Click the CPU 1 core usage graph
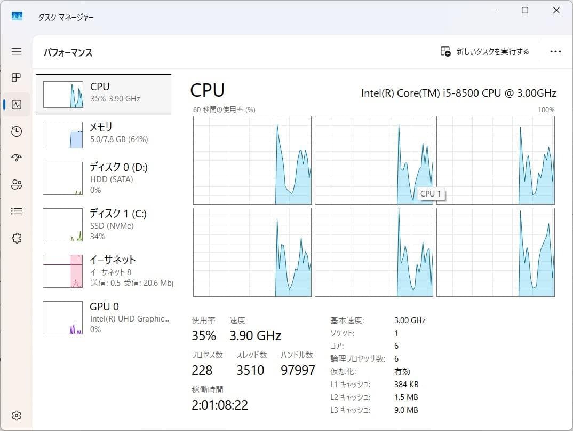573x431 pixels. coord(373,160)
